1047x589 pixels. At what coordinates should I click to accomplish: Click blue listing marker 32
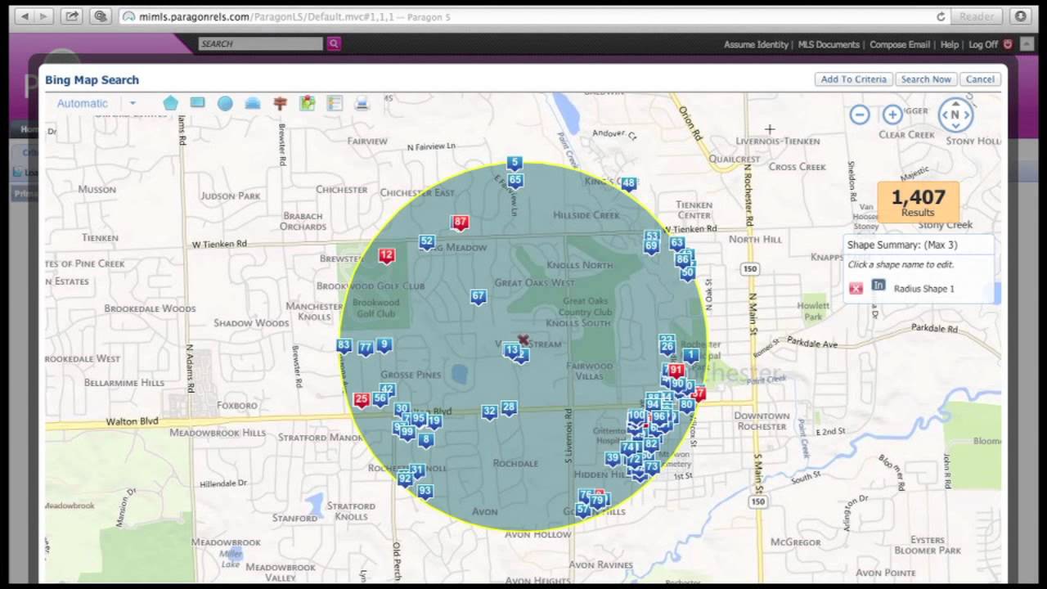click(x=489, y=411)
